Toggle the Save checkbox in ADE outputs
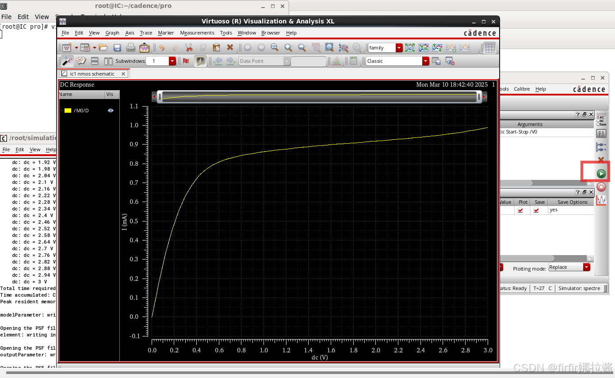The image size is (615, 378). pos(536,210)
